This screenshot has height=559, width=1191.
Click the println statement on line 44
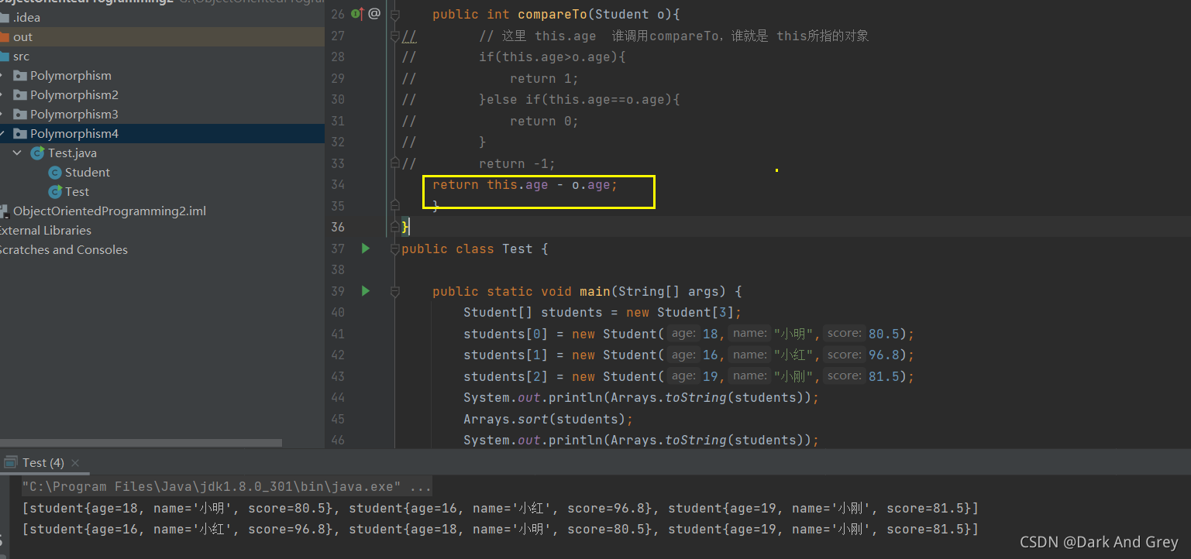(x=641, y=397)
